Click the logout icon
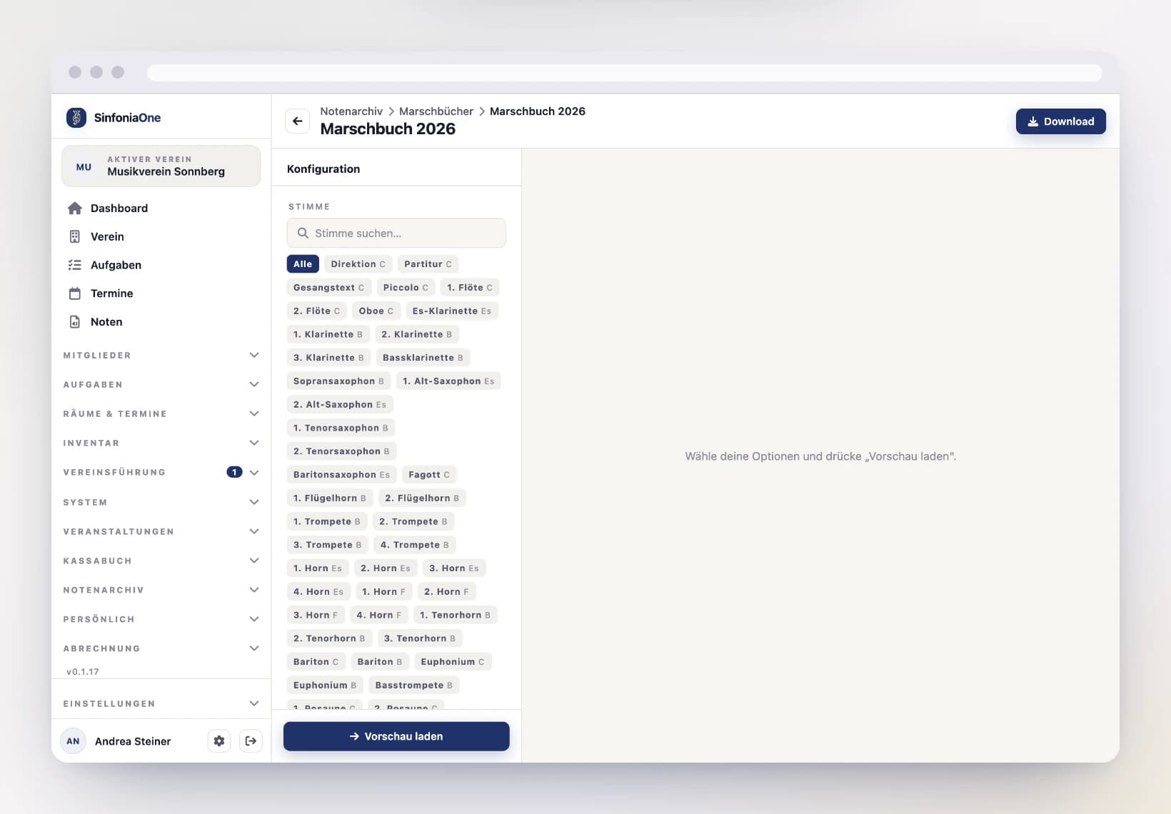The image size is (1171, 814). point(251,741)
